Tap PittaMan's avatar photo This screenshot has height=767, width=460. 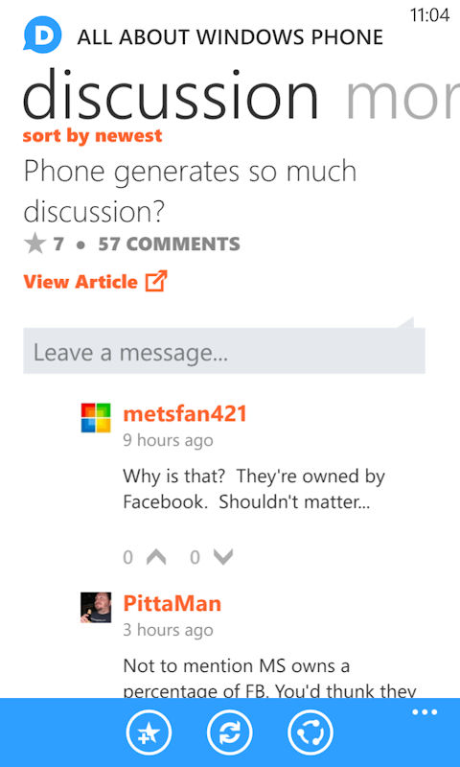(96, 607)
